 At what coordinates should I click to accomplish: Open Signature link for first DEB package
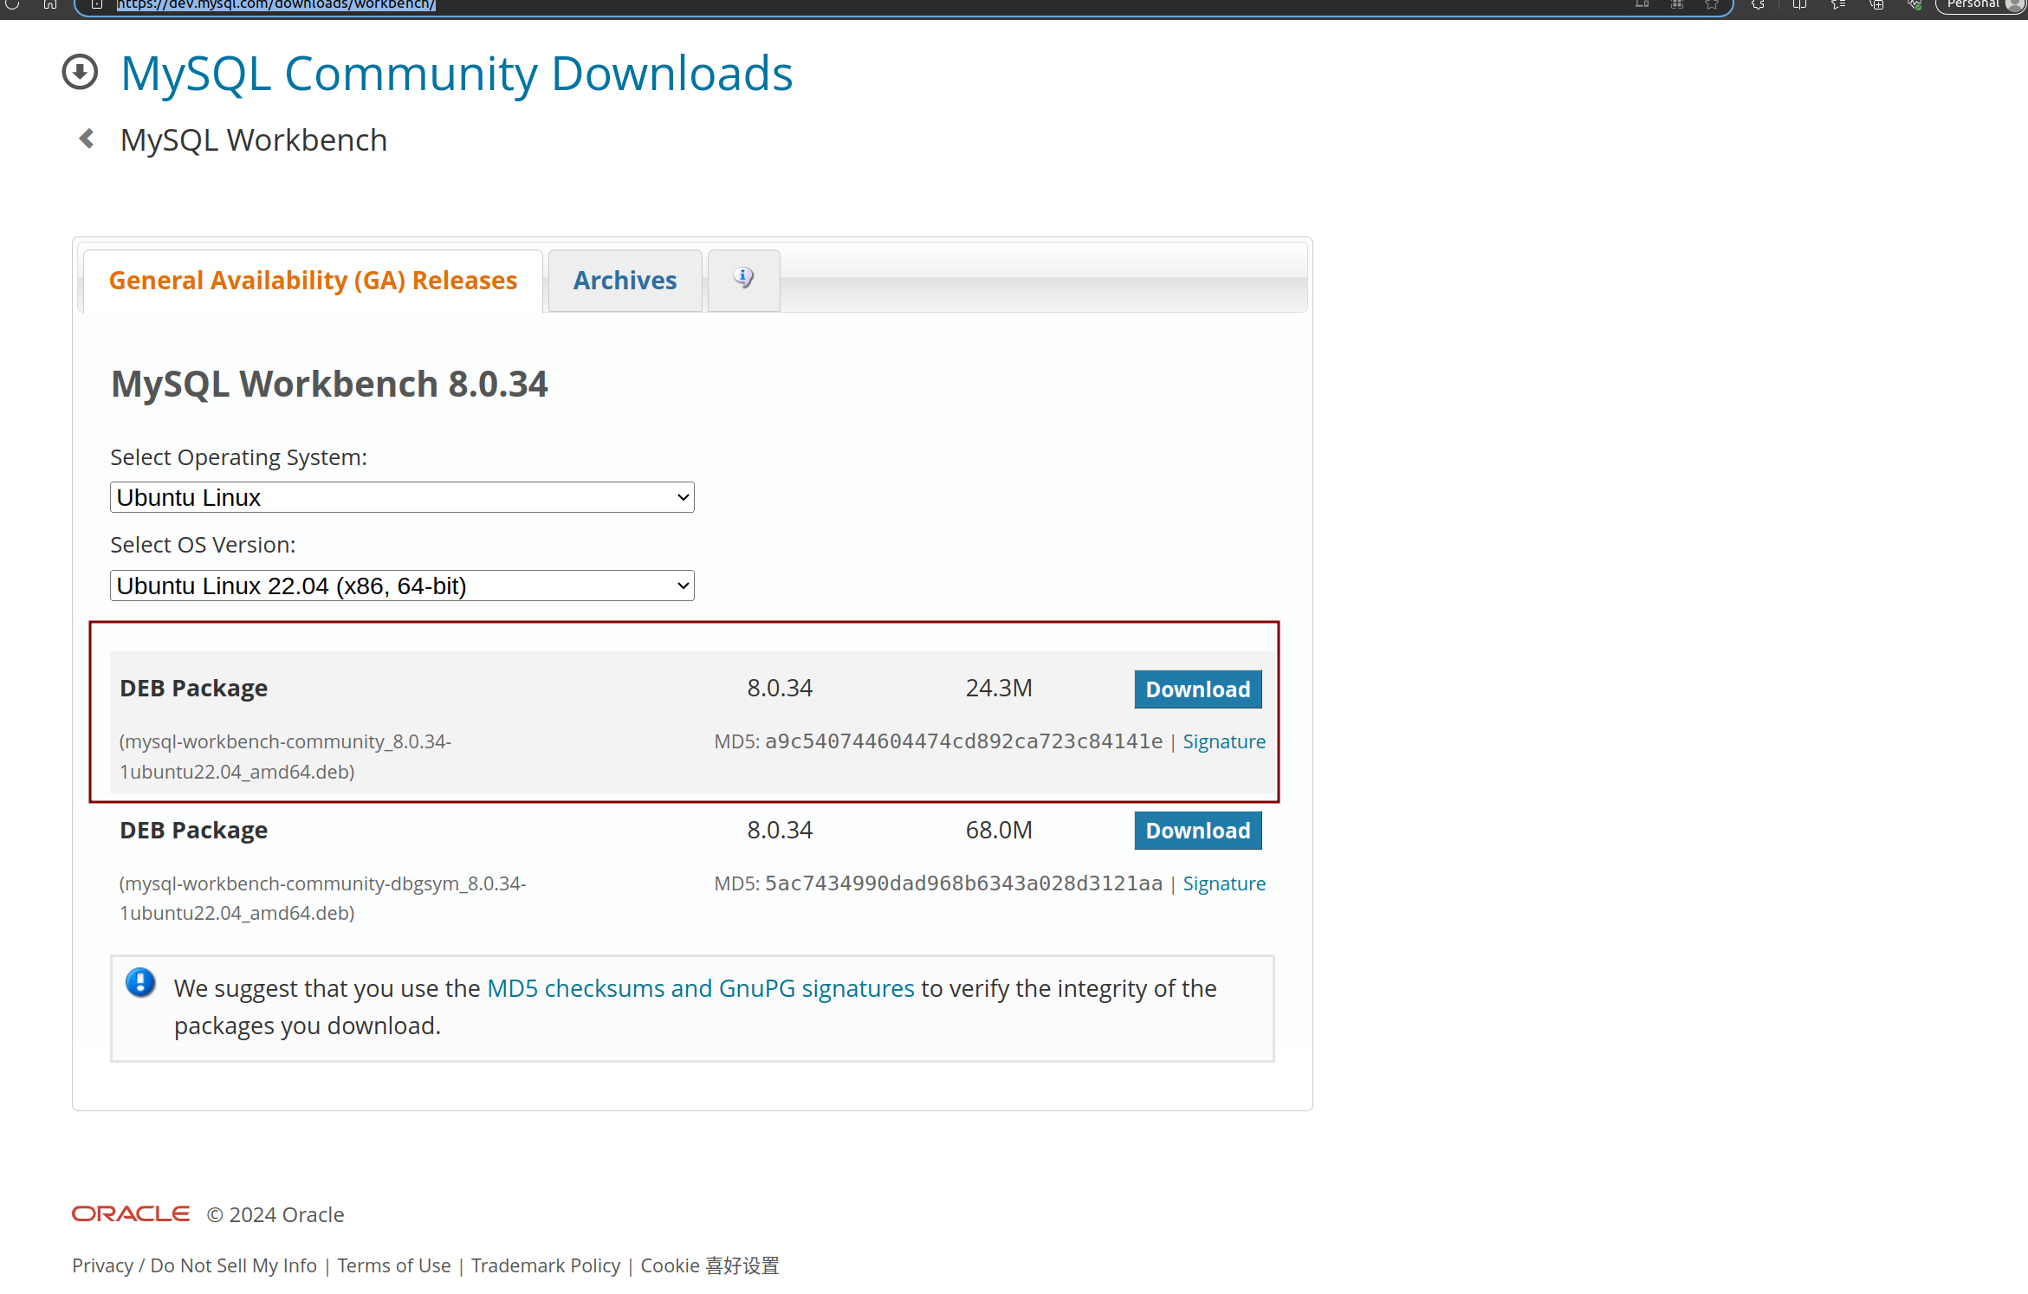coord(1223,741)
